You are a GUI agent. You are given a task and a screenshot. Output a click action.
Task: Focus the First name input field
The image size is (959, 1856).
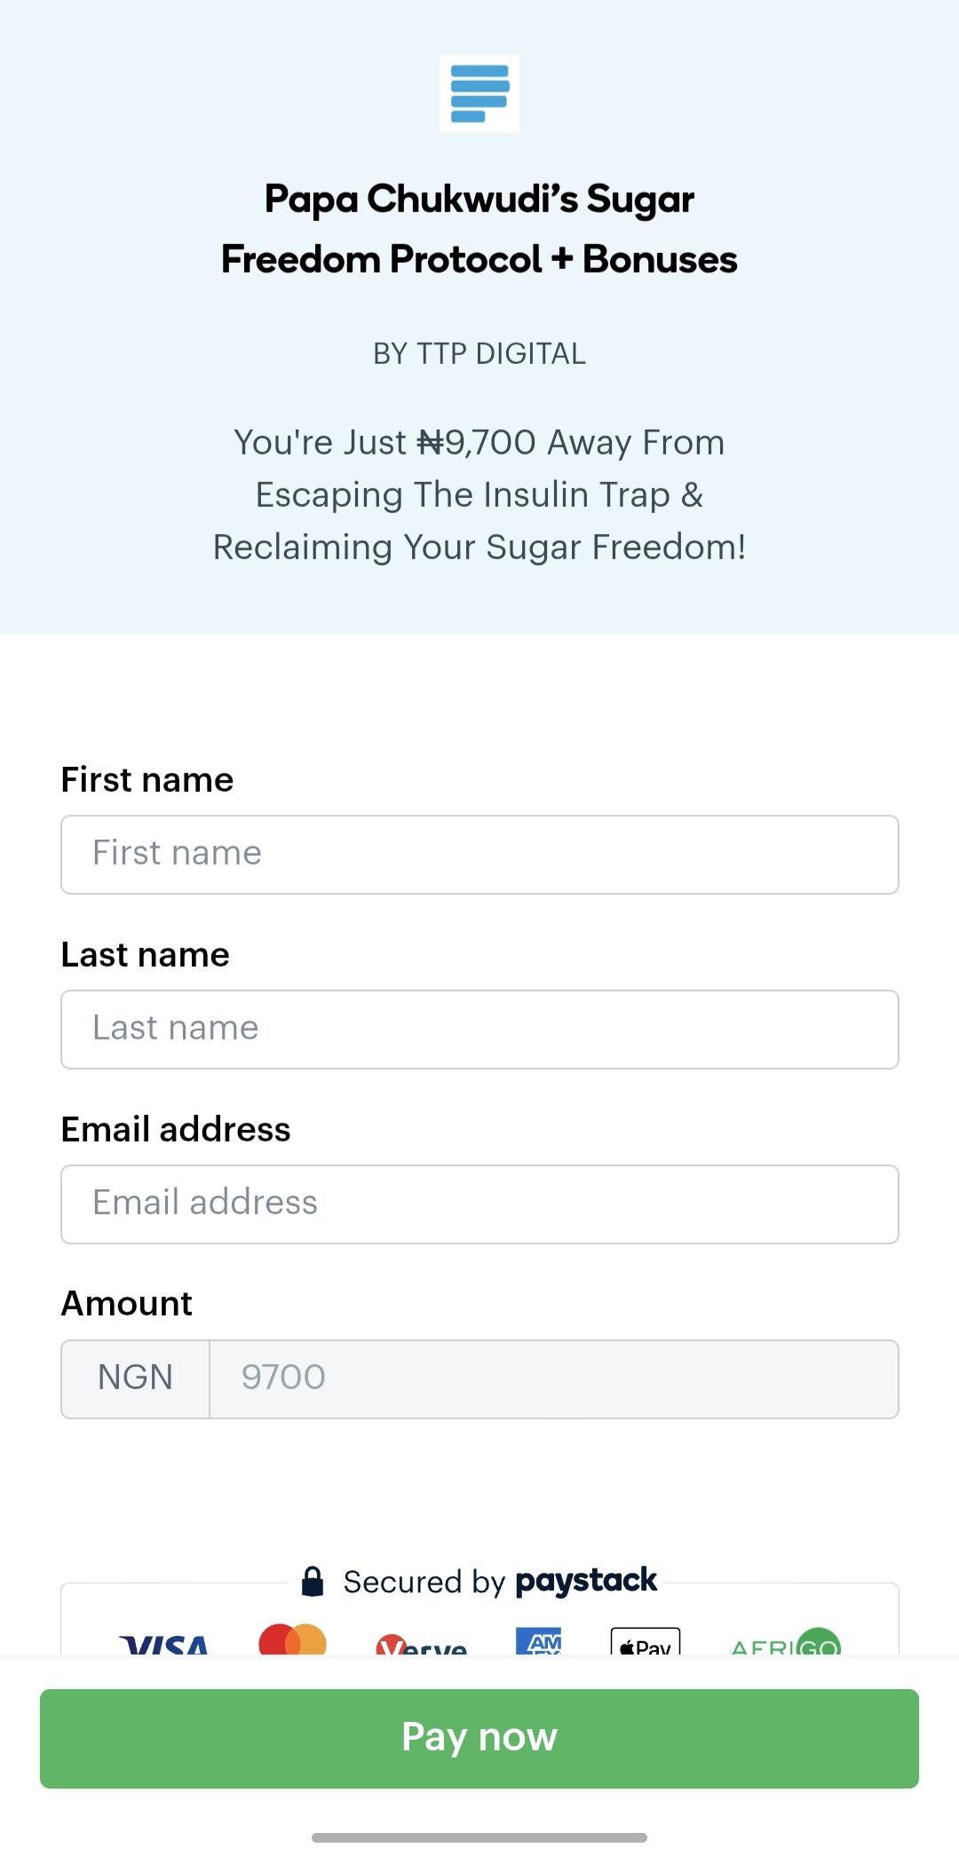point(479,854)
